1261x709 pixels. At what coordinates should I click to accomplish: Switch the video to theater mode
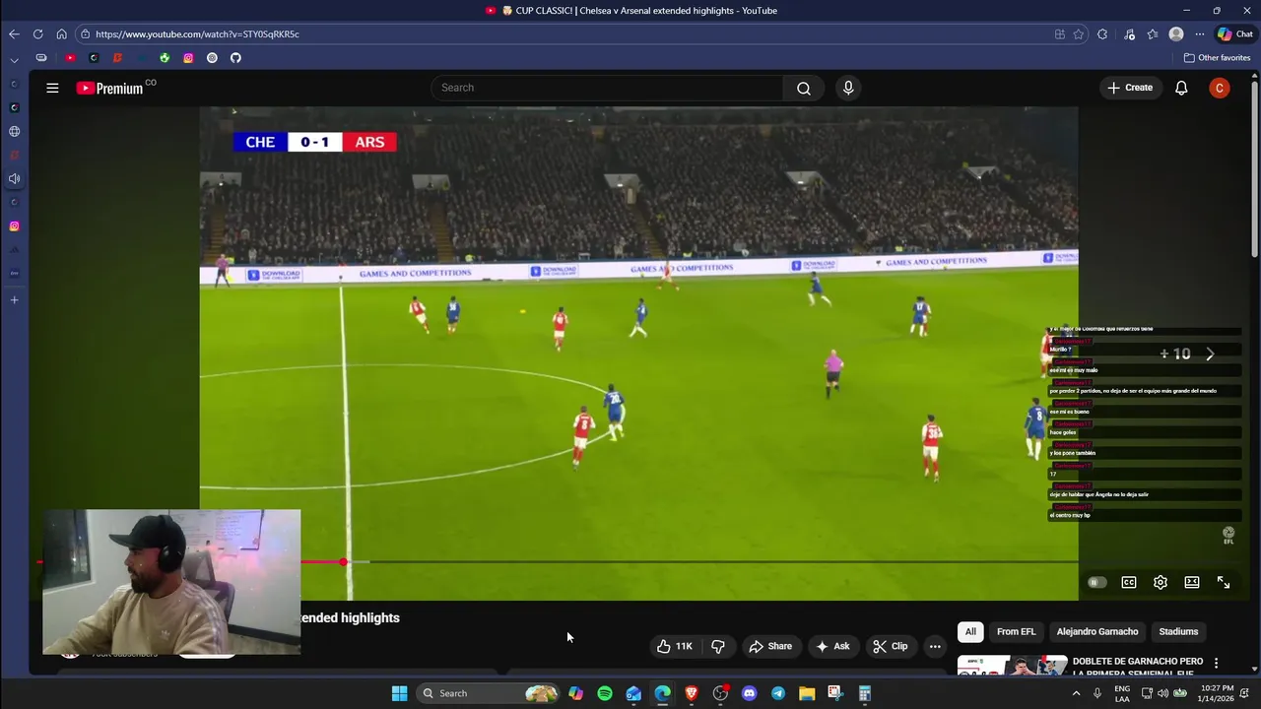[x=1192, y=582]
